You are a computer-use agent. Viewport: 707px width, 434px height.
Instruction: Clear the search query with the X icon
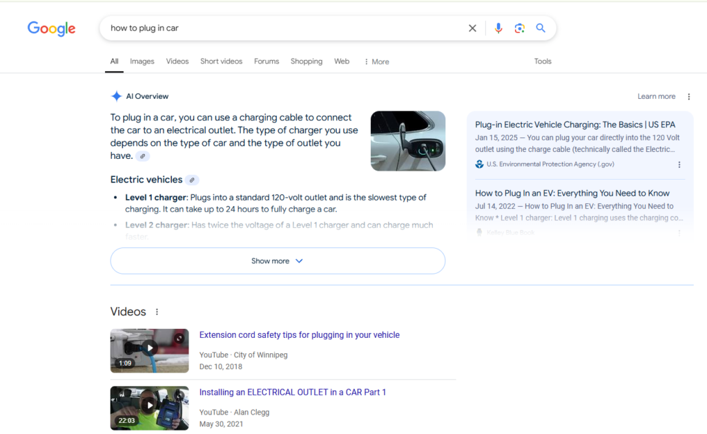point(472,28)
